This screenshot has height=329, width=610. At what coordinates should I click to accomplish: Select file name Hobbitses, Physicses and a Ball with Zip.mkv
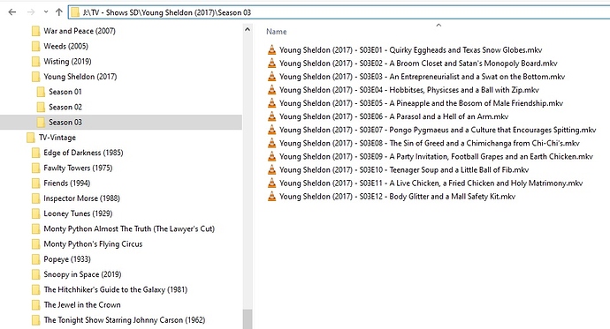click(x=408, y=90)
